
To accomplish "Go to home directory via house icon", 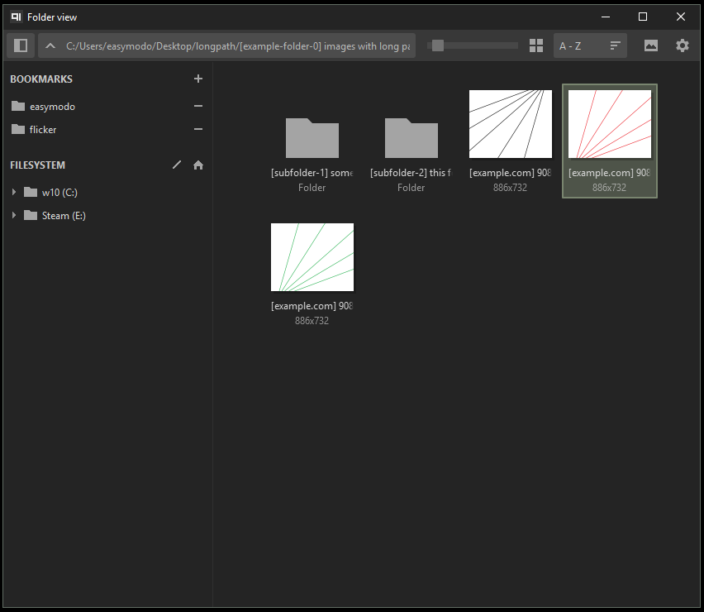I will point(198,165).
